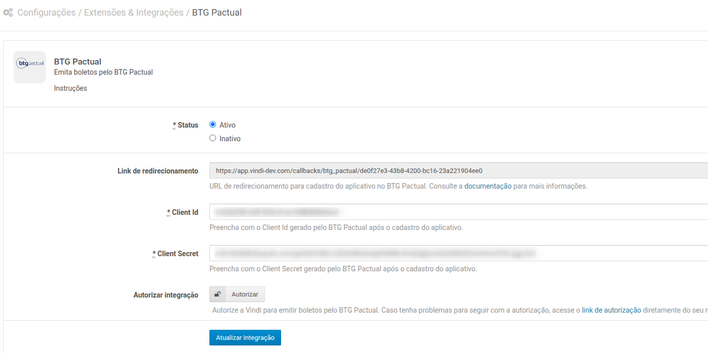Open Extensões & Integrações breadcrumb link
This screenshot has height=353, width=708.
coord(134,13)
